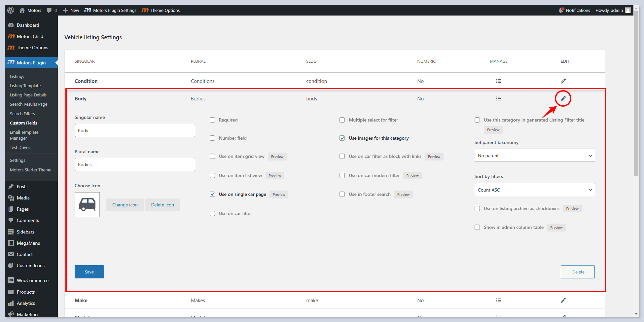Image resolution: width=644 pixels, height=322 pixels.
Task: Uncheck Use images for this category
Action: [x=342, y=138]
